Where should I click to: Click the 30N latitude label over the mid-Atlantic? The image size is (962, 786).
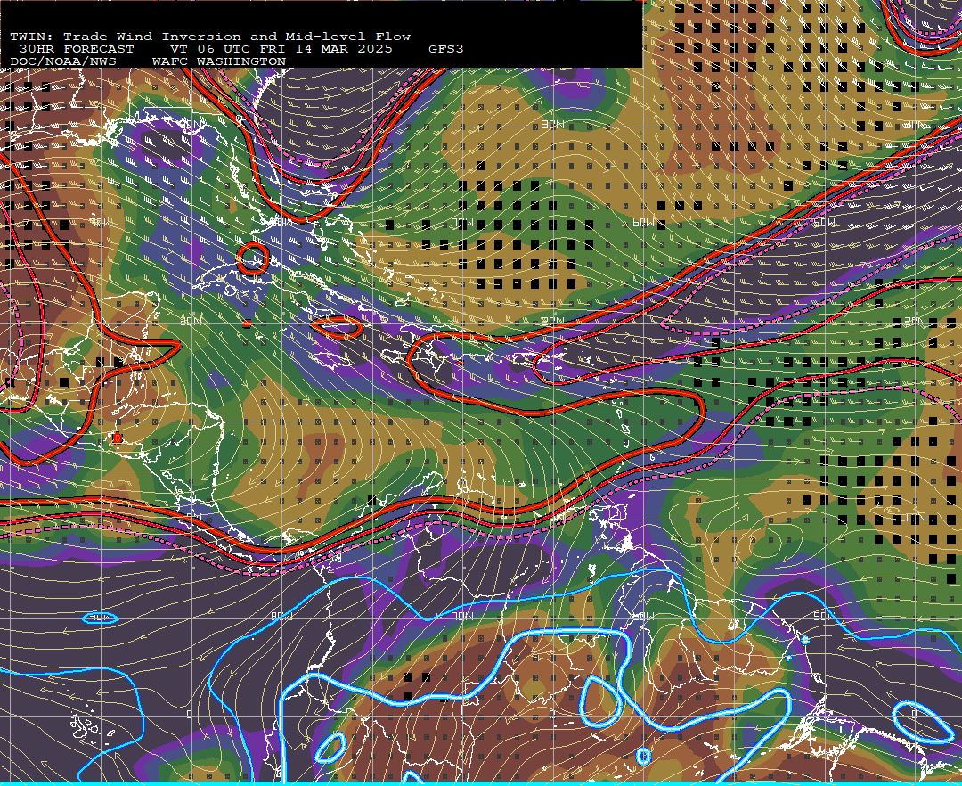point(552,125)
